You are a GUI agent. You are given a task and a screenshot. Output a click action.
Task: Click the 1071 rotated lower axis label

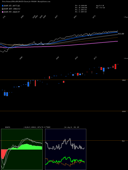click(95, 58)
